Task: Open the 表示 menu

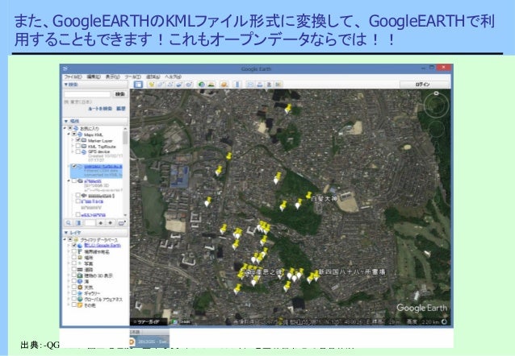Action: coord(113,77)
